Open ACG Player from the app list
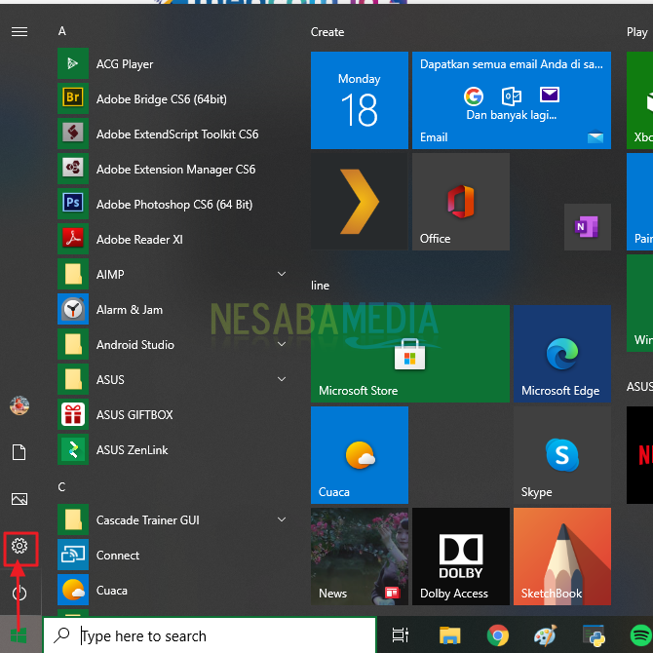 173,63
